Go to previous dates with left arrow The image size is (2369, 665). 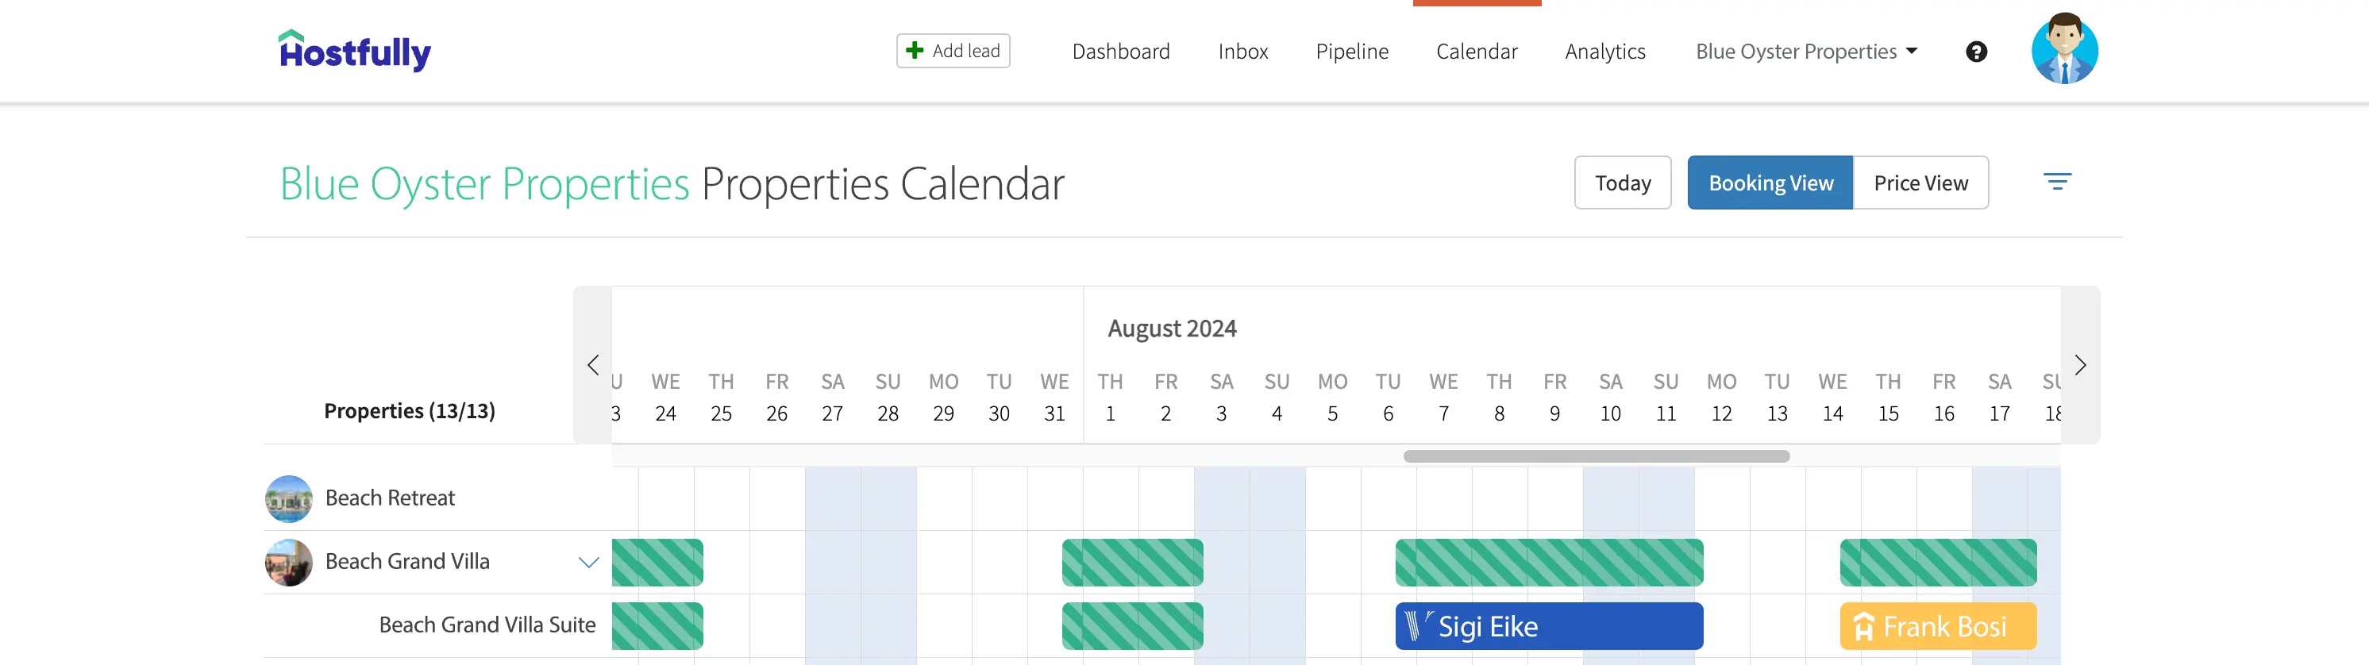(x=593, y=365)
